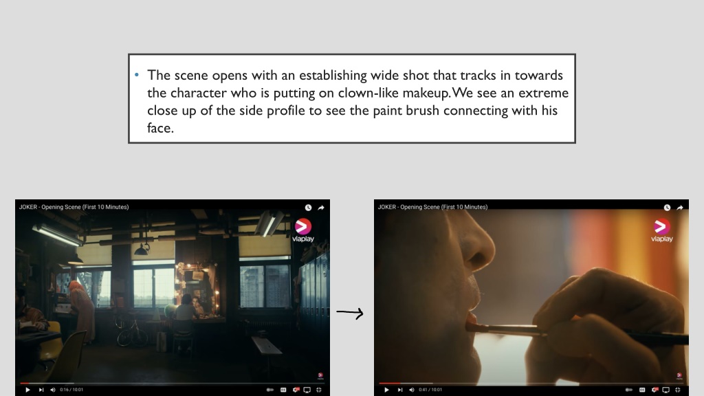This screenshot has height=396, width=704.
Task: Seek on the left video progress bar
Action: [x=173, y=384]
